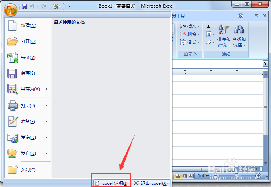Click the 最近使用的文档 heading

click(x=69, y=22)
